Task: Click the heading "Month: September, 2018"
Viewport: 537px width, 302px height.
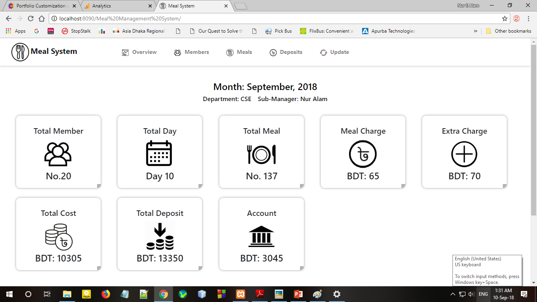Action: (265, 87)
